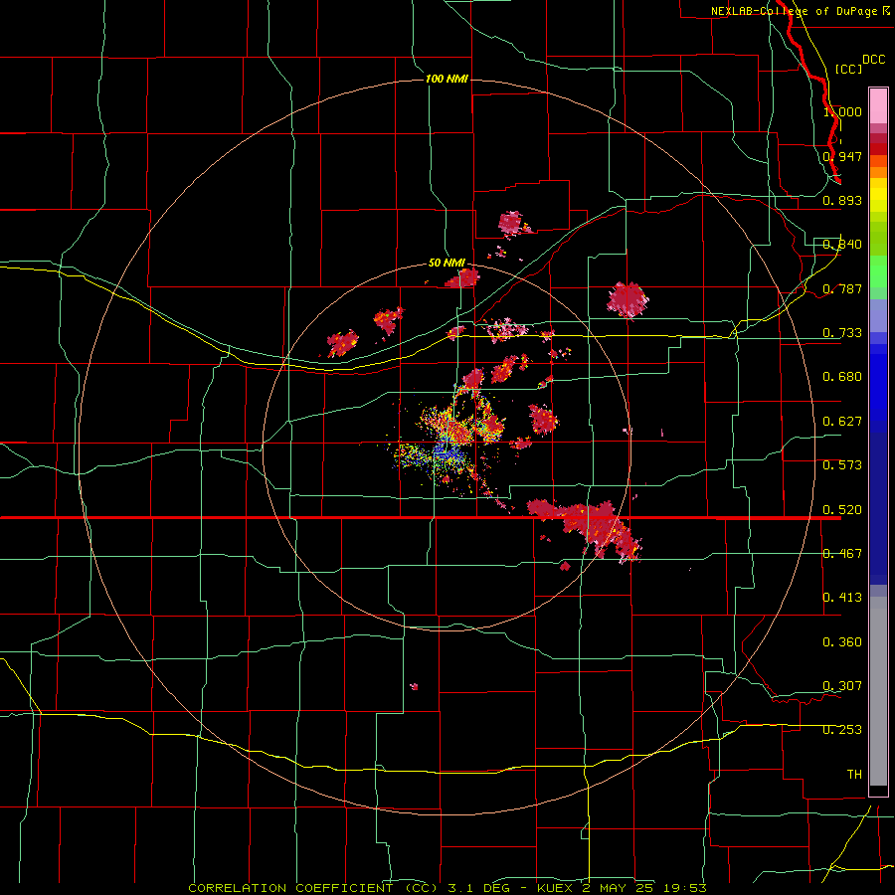Click the NEXLAB-College of DuPage credit text
The height and width of the screenshot is (895, 895).
801,11
